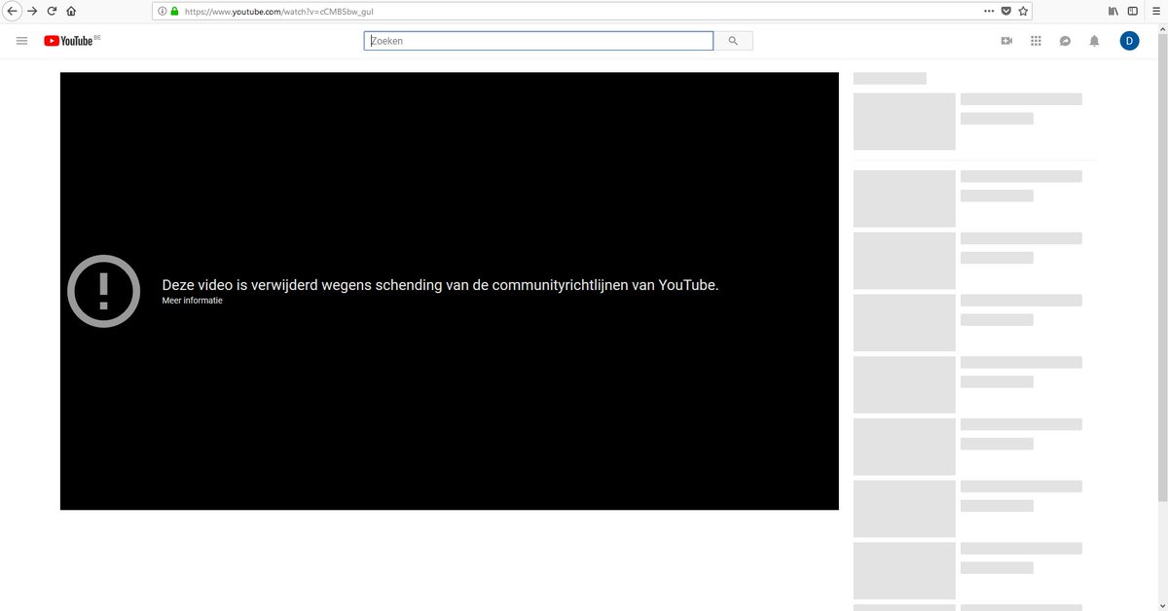The image size is (1168, 611).
Task: Open the Firefox library icon
Action: (x=1113, y=12)
